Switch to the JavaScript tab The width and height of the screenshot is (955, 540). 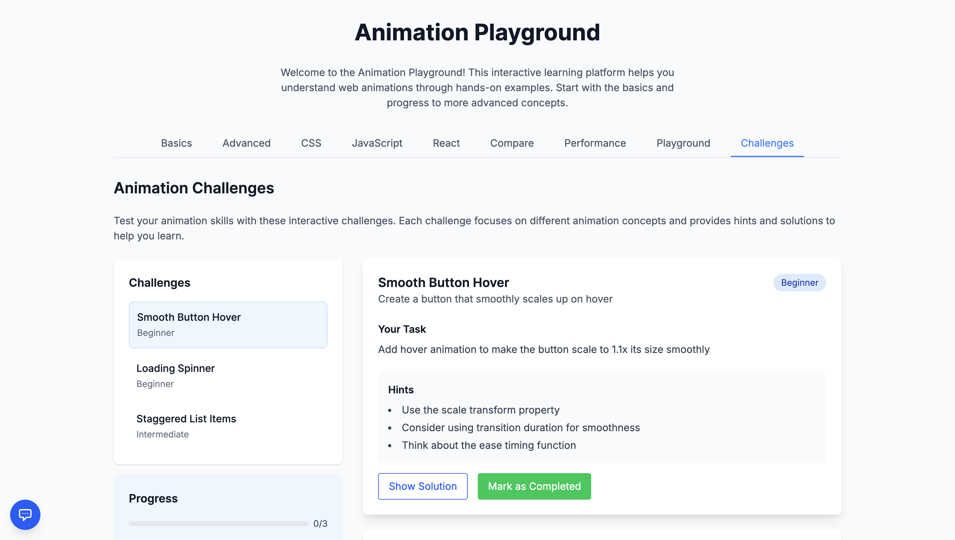377,143
